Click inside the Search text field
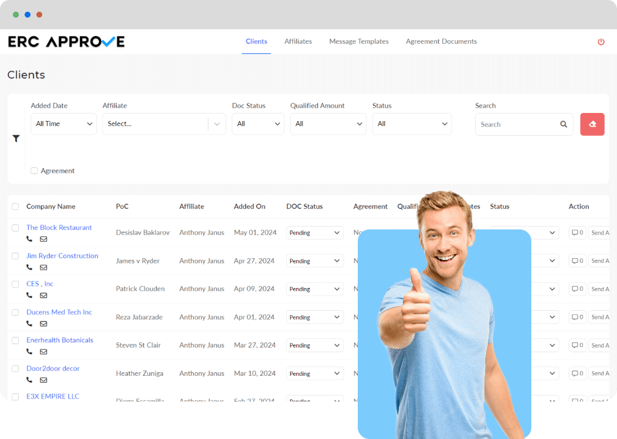The height and width of the screenshot is (439, 617). pos(516,124)
